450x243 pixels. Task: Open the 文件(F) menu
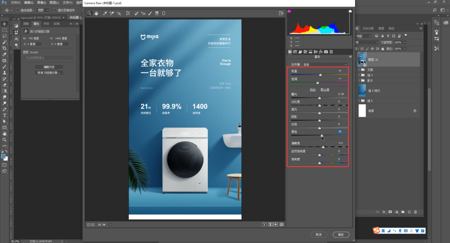[15, 3]
